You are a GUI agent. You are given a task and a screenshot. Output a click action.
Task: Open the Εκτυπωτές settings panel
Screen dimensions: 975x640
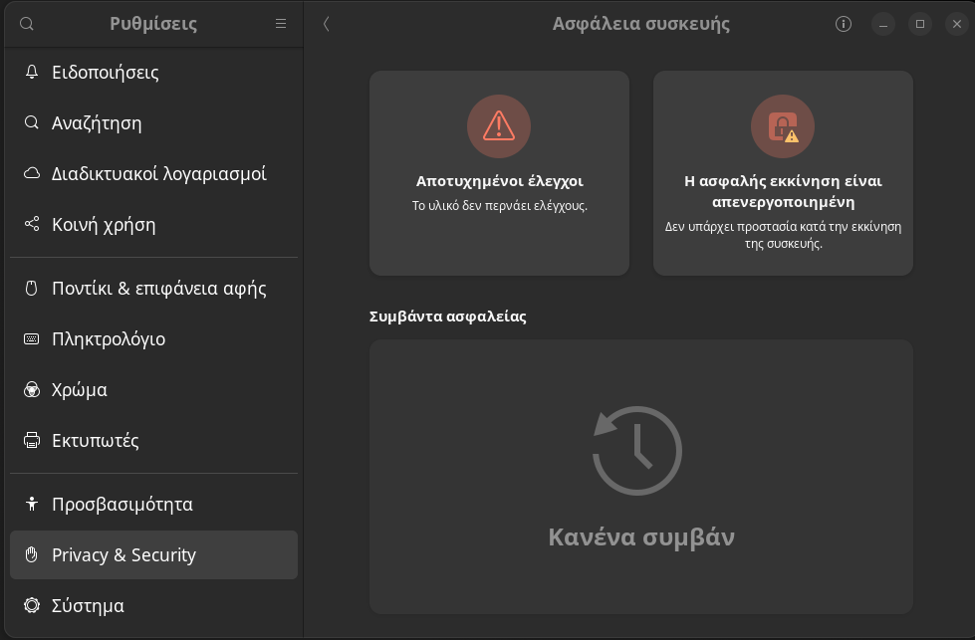[153, 441]
